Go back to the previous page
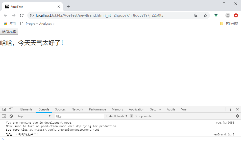The image size is (241, 145). pyautogui.click(x=6, y=15)
